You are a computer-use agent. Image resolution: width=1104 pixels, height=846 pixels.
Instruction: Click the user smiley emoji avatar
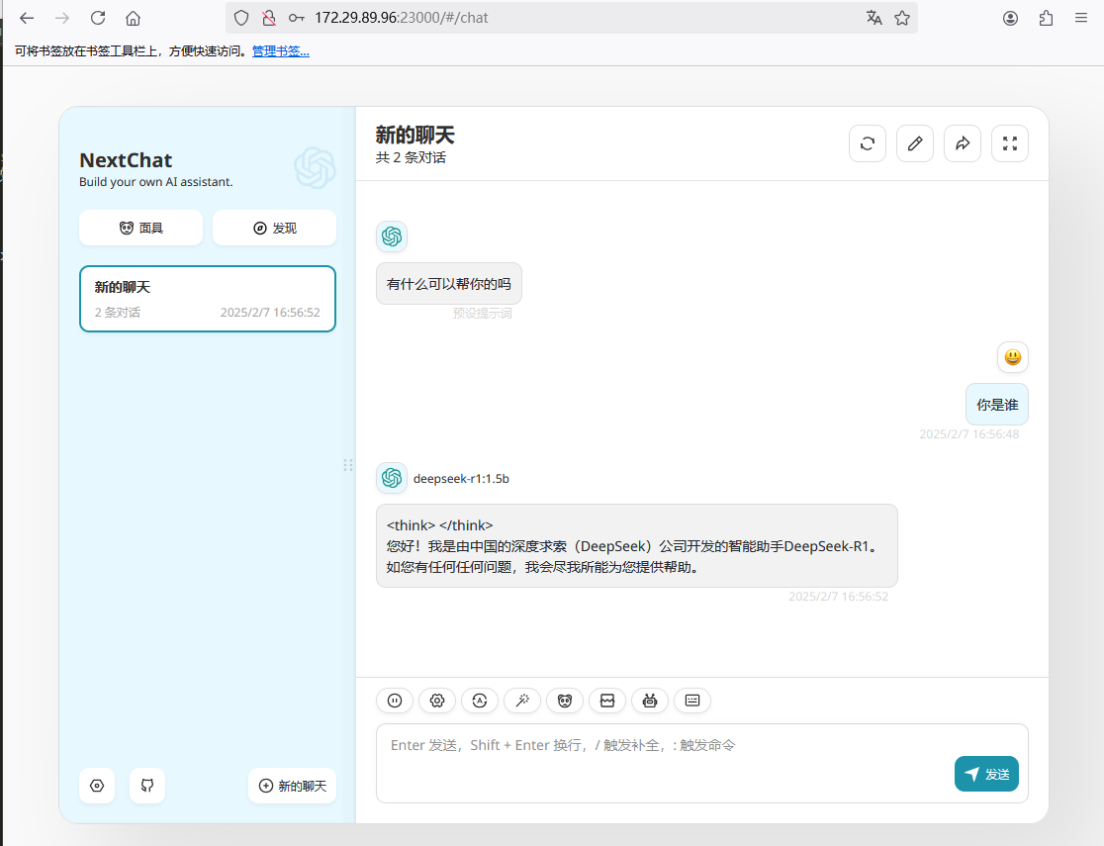point(1012,357)
